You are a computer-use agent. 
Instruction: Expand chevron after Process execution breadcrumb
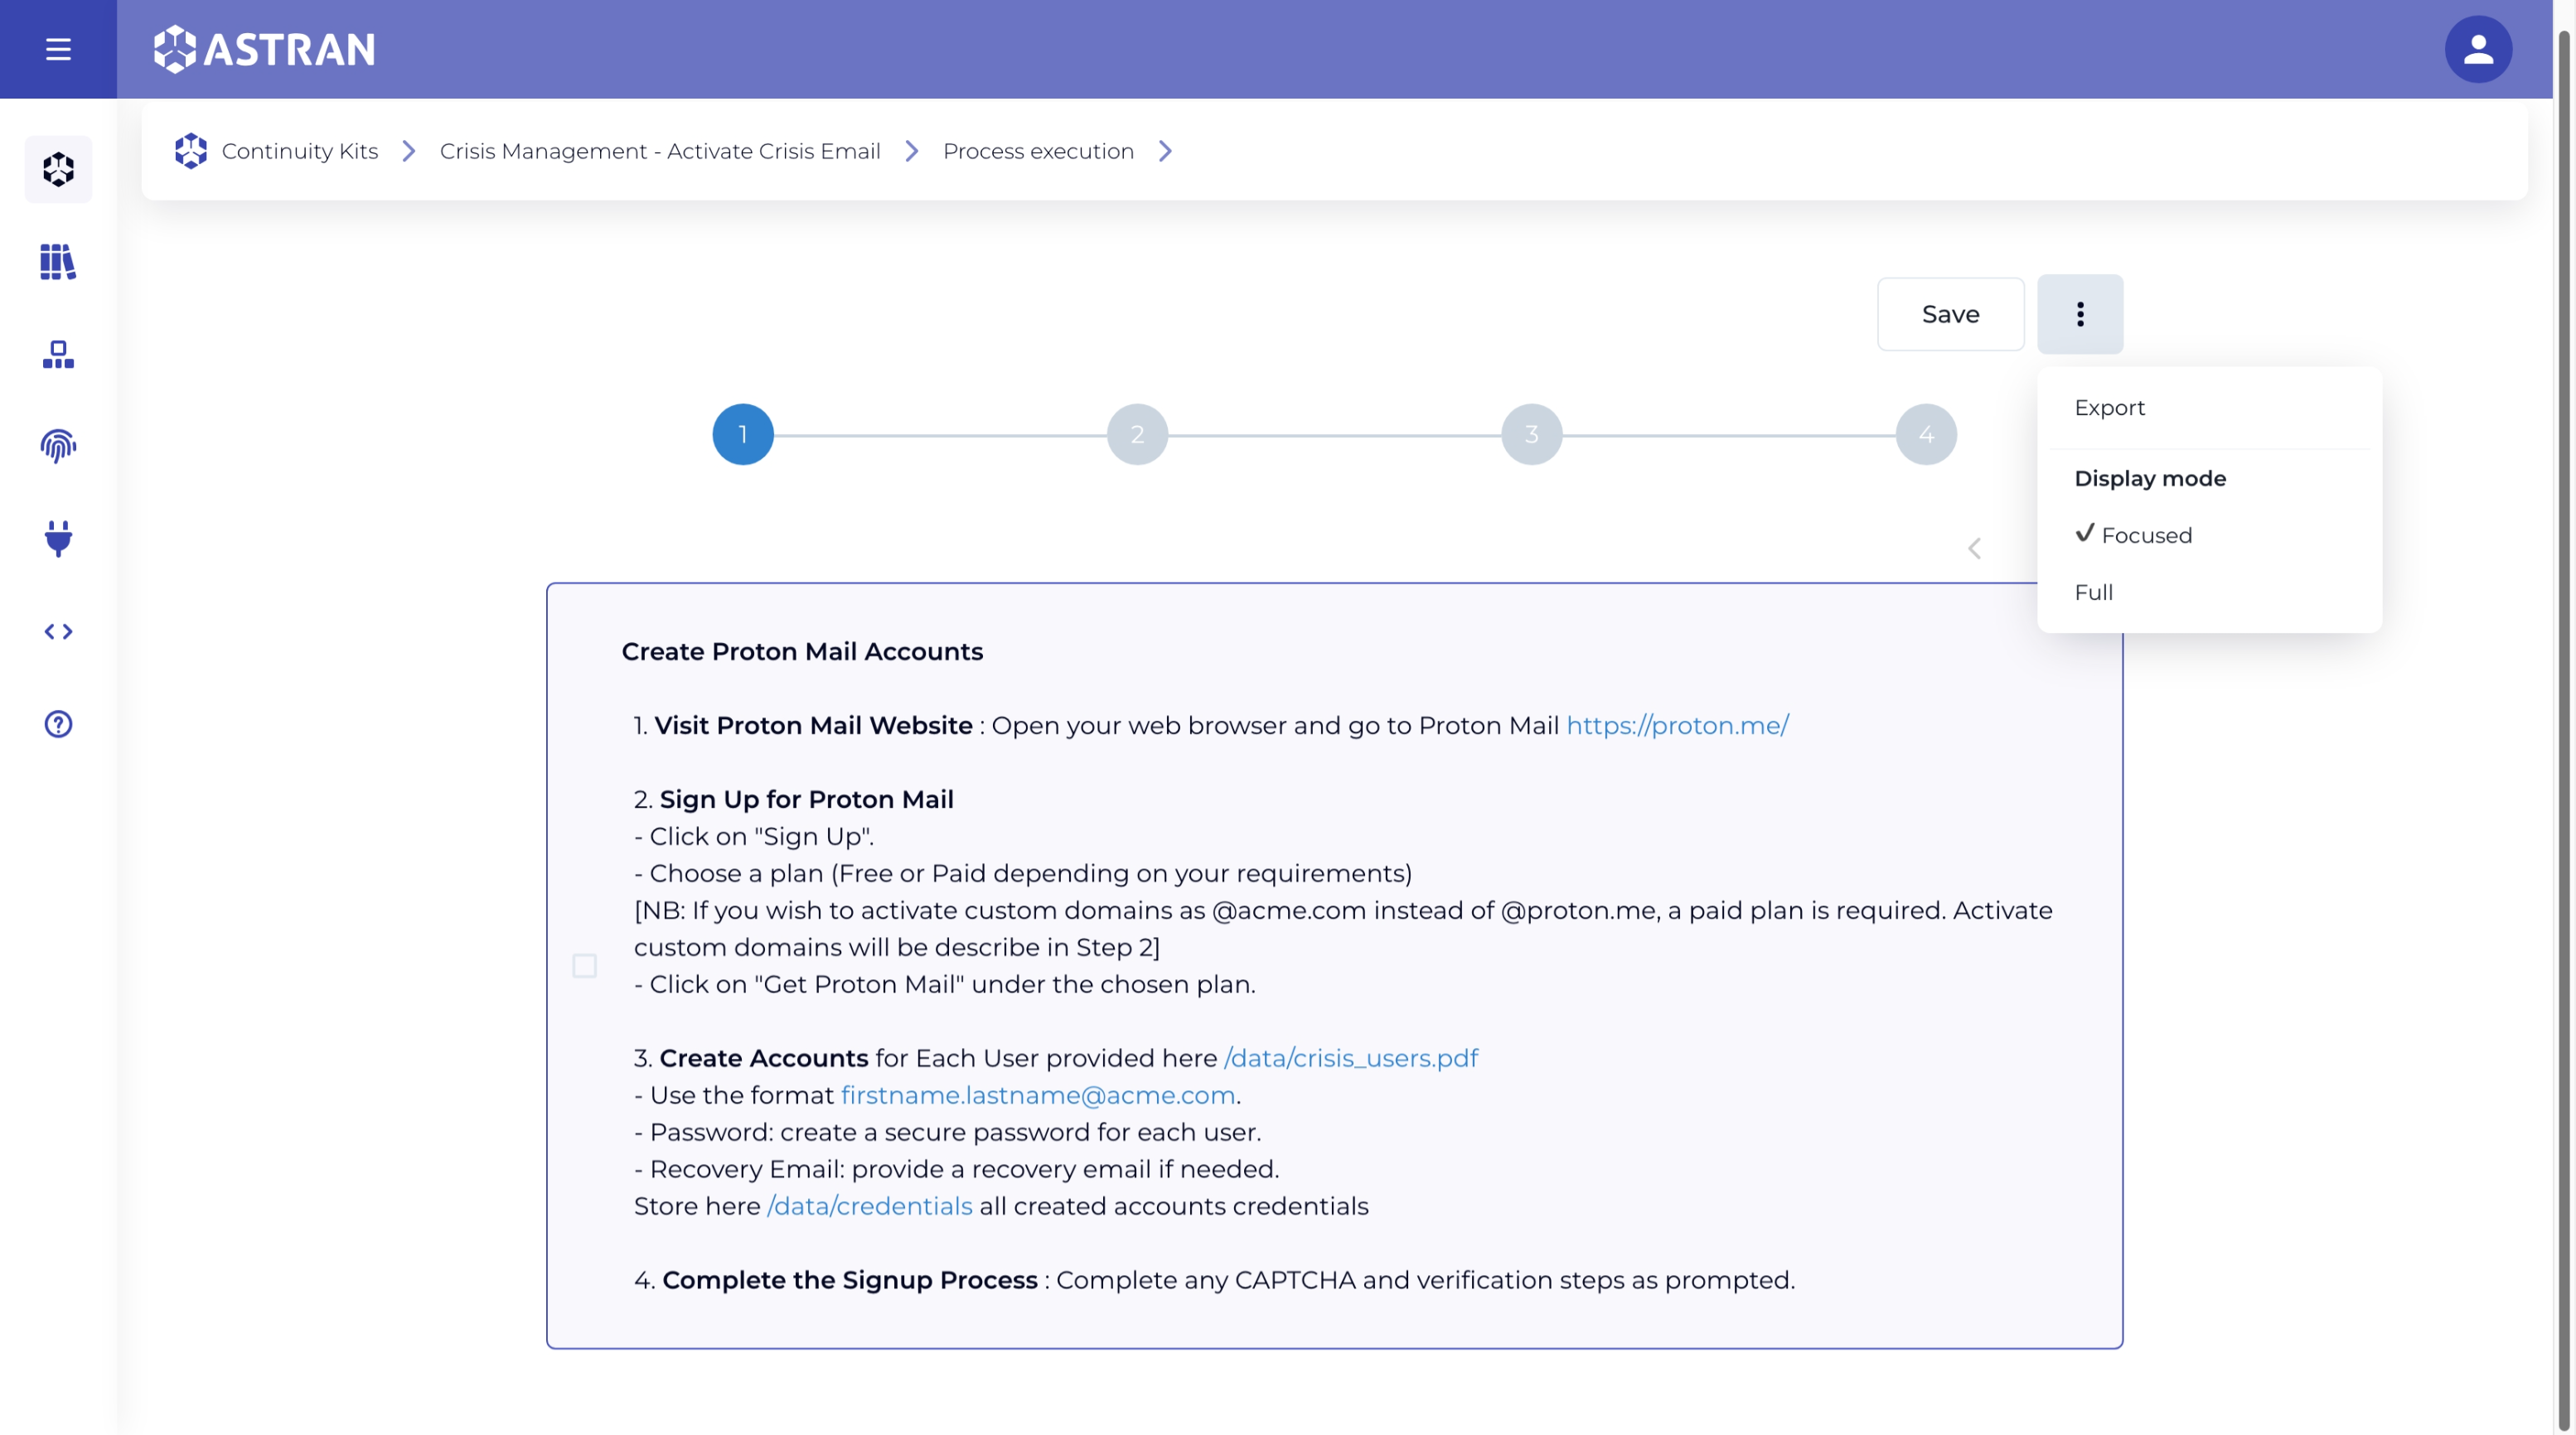coord(1165,151)
